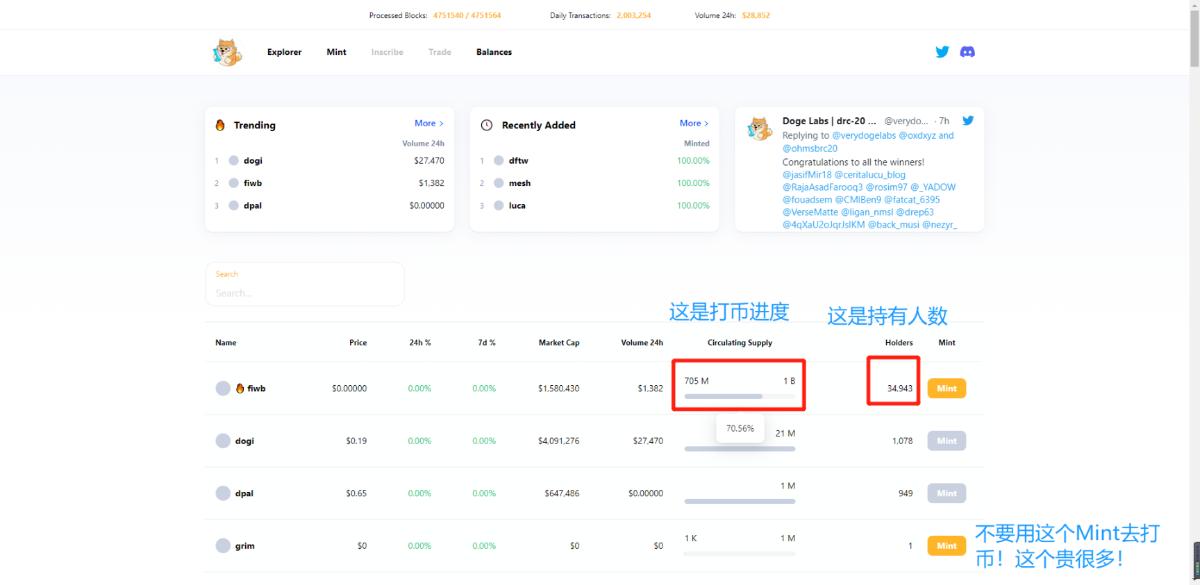Sort by the Holders column header

pyautogui.click(x=899, y=343)
